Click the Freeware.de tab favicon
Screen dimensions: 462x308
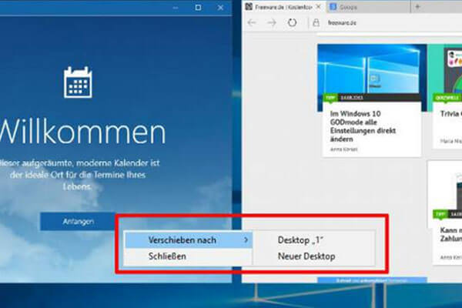click(249, 6)
